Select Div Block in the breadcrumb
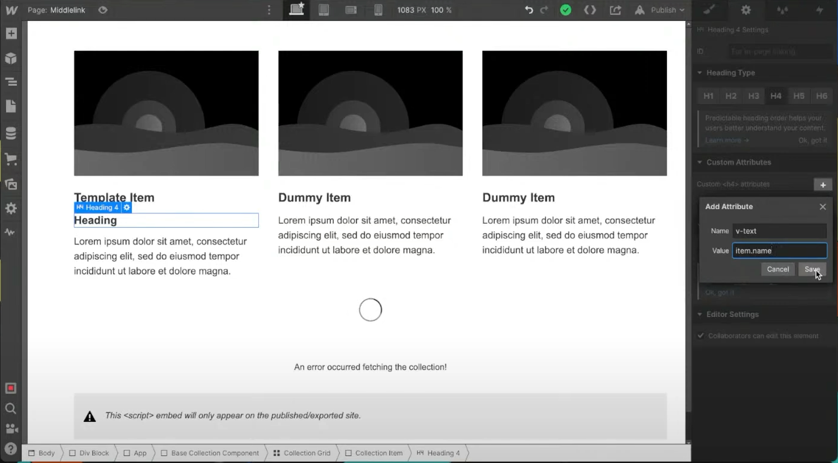Viewport: 838px width, 463px height. 89,453
